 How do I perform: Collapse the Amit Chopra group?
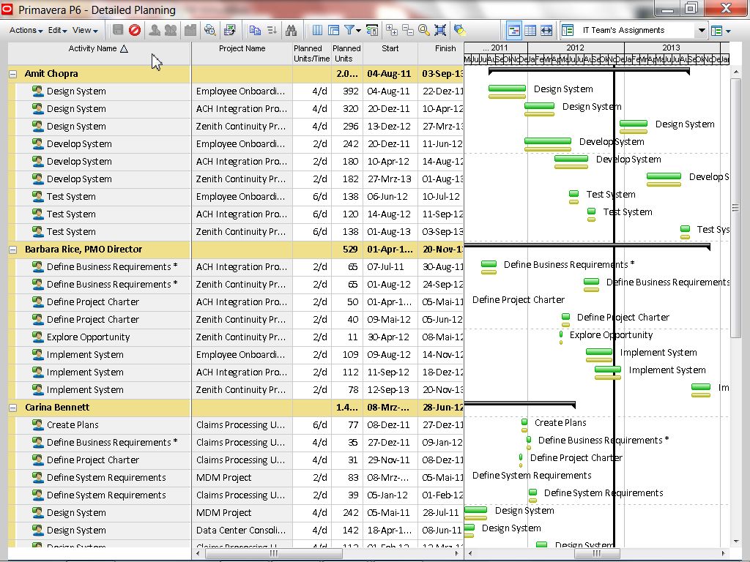[x=13, y=74]
